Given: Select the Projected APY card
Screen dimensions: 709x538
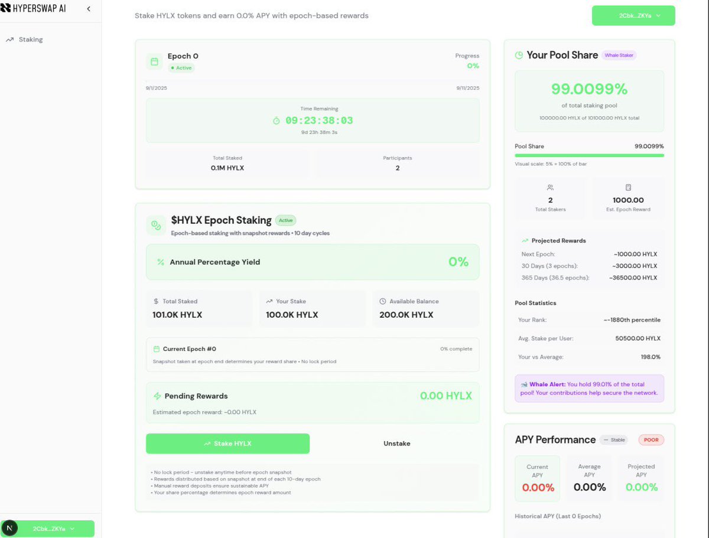Looking at the screenshot, I should pos(642,478).
